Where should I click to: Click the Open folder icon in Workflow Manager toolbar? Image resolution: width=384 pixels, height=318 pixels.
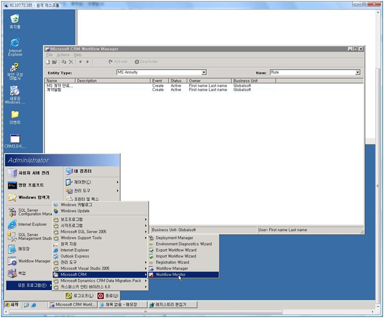[54, 62]
